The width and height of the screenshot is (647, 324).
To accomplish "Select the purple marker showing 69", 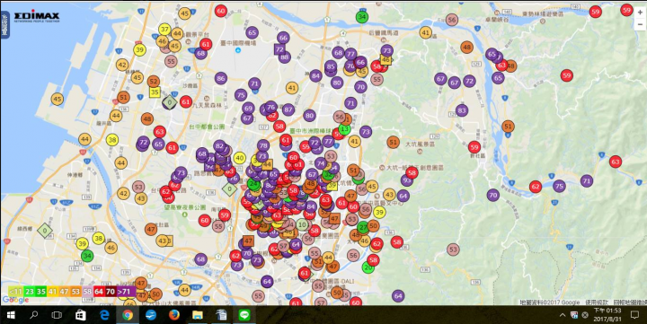I will [x=248, y=109].
